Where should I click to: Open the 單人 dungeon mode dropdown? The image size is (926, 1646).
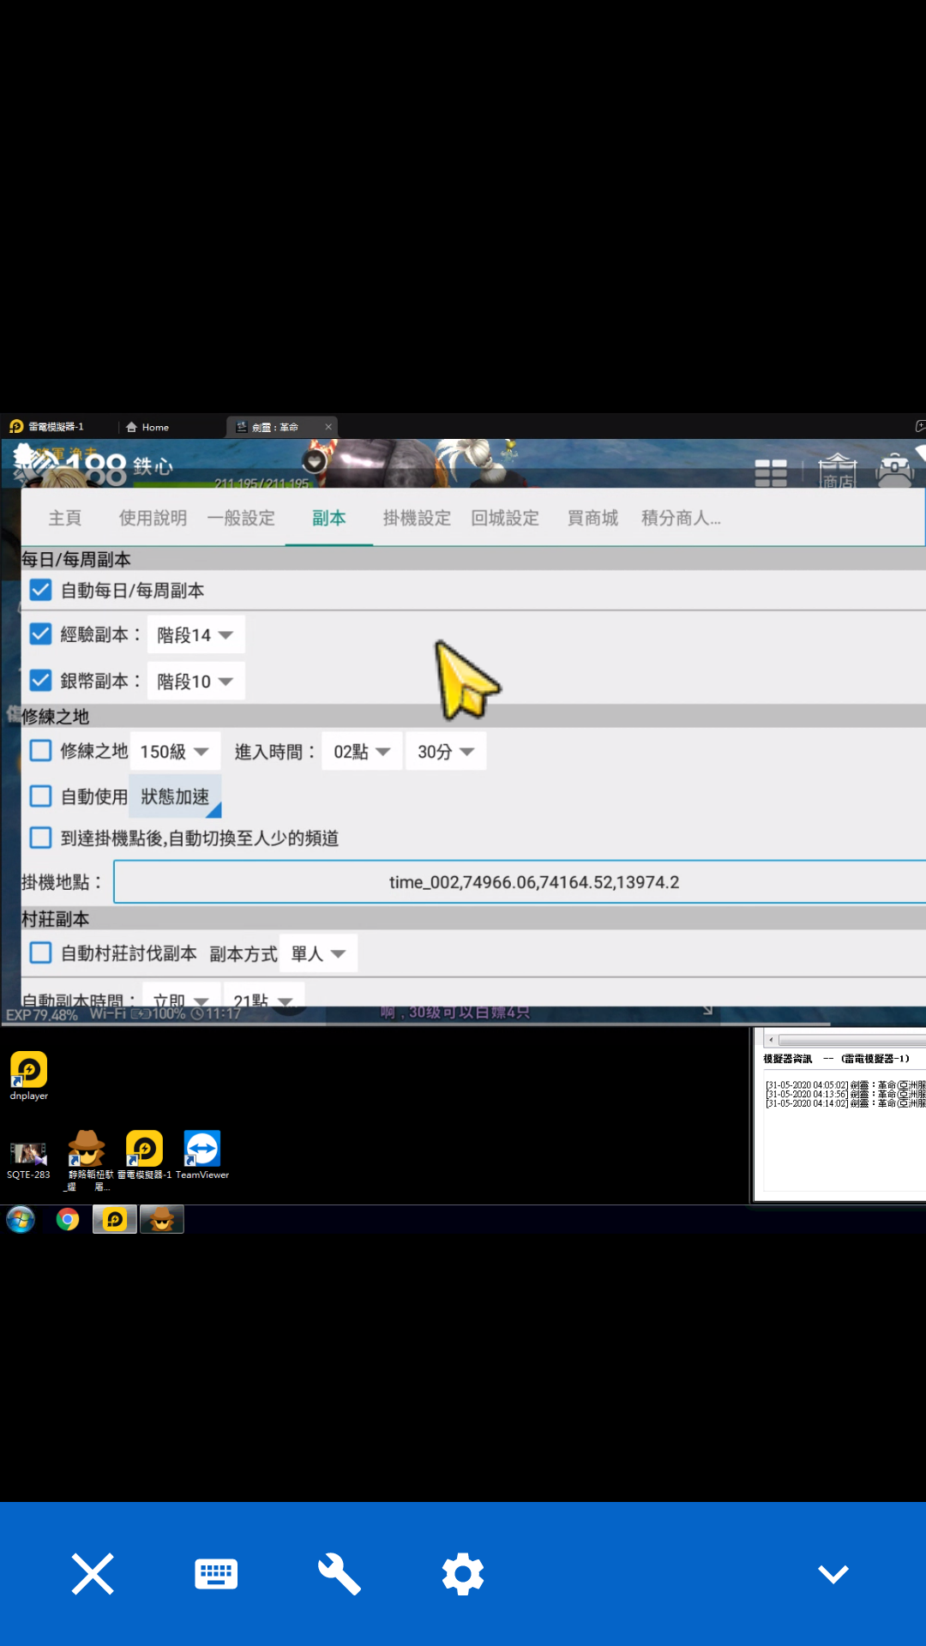pos(319,954)
